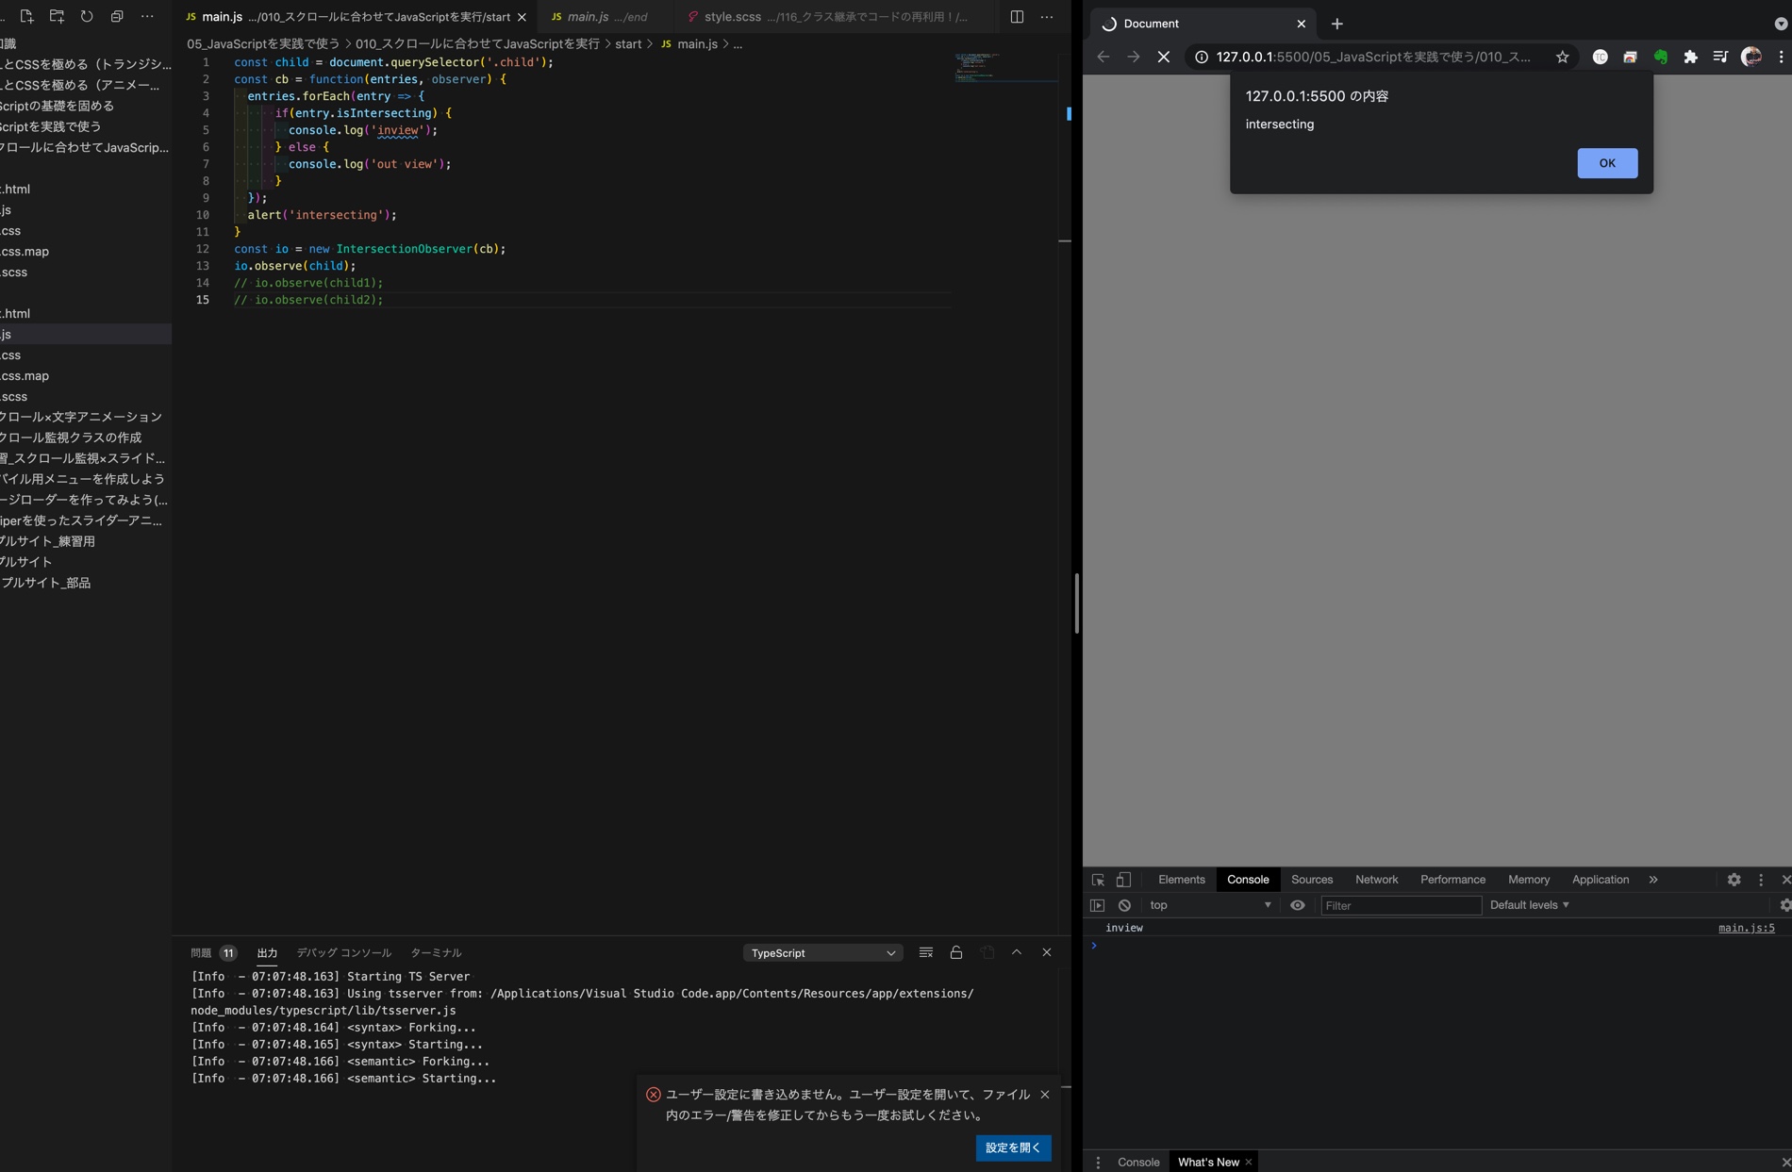Bookmark this page with the star icon
Image resolution: width=1792 pixels, height=1172 pixels.
pos(1563,57)
